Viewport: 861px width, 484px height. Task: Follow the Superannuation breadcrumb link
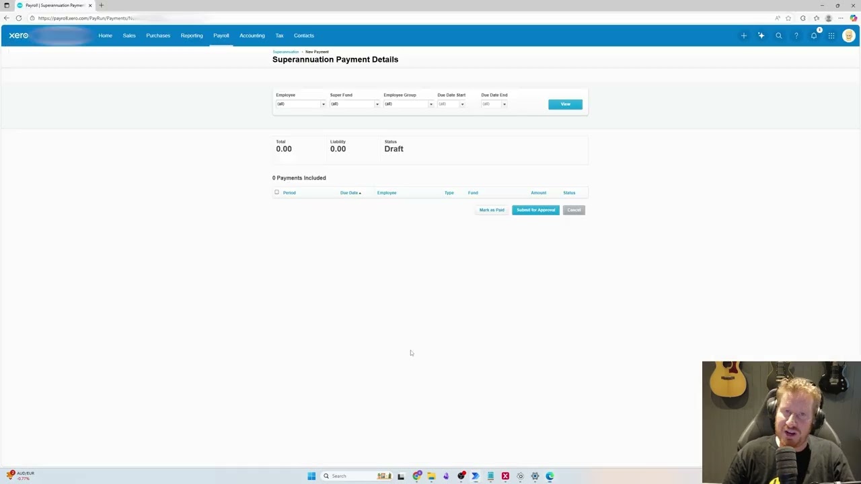click(286, 52)
